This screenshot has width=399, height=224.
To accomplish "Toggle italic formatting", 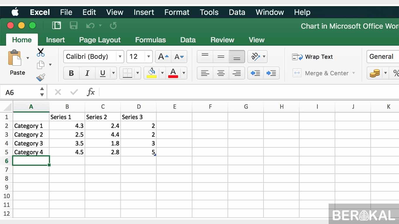I will (x=87, y=73).
